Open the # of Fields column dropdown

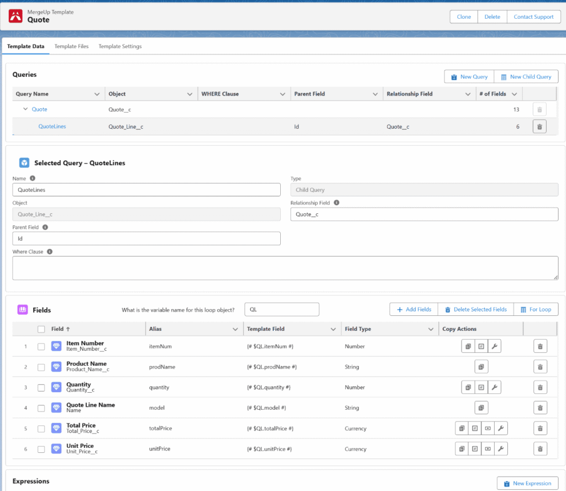click(515, 94)
